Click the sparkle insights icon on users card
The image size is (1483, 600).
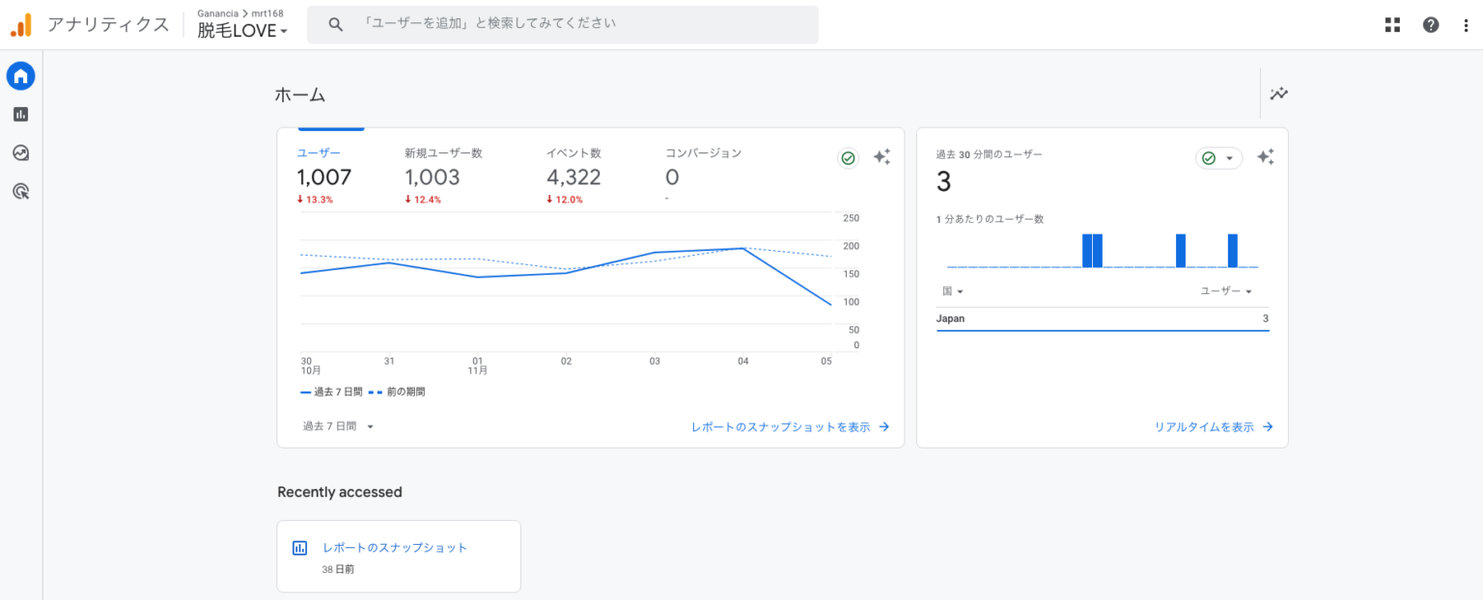[x=881, y=157]
